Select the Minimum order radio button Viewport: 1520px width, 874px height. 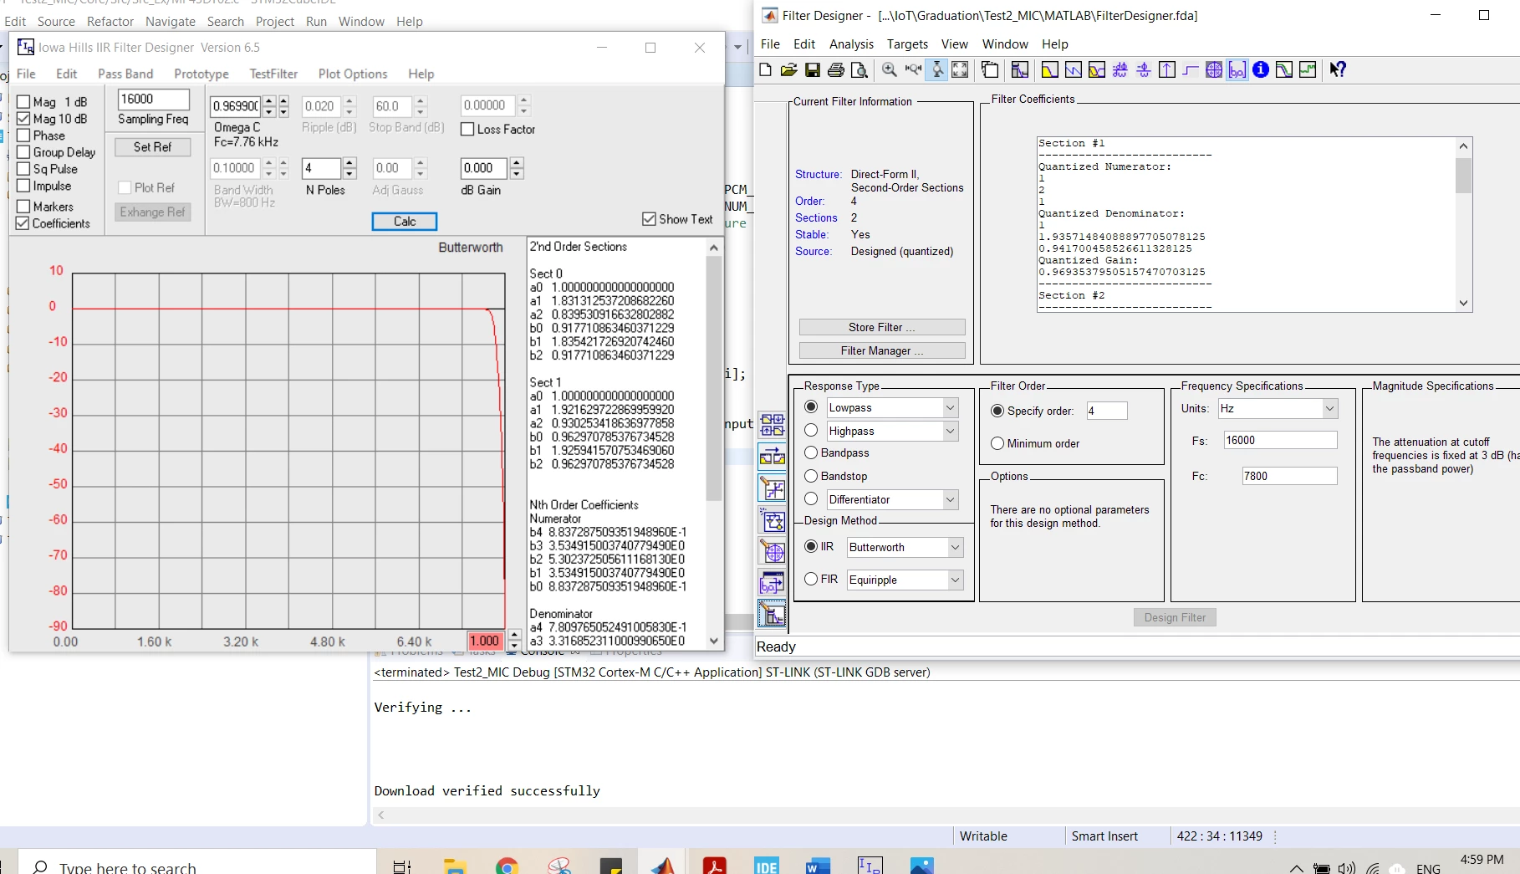(x=997, y=443)
